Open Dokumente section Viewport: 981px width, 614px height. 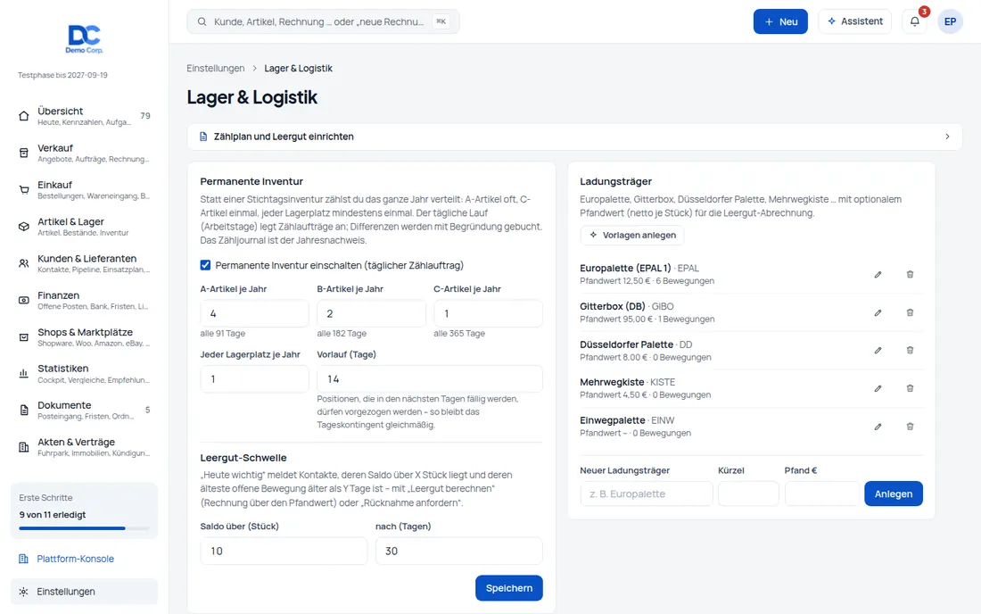pyautogui.click(x=85, y=411)
